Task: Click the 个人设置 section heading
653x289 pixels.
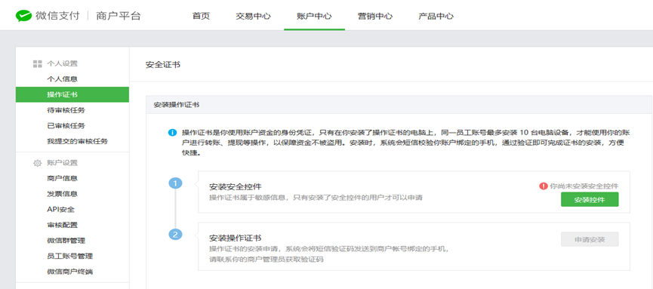Action: coord(63,63)
